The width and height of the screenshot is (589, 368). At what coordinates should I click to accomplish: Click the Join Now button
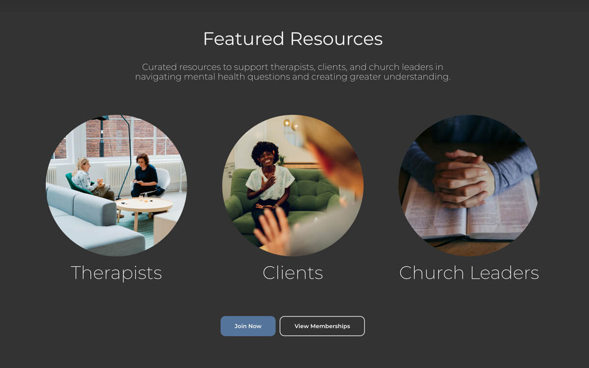coord(248,326)
